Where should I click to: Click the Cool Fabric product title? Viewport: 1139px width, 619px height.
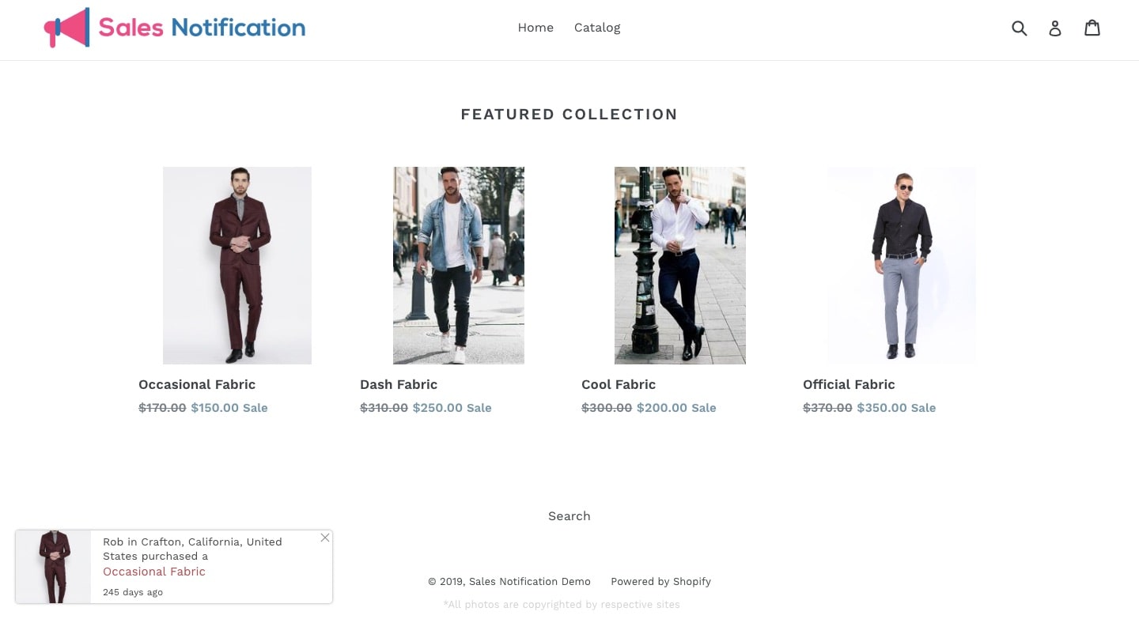tap(619, 384)
